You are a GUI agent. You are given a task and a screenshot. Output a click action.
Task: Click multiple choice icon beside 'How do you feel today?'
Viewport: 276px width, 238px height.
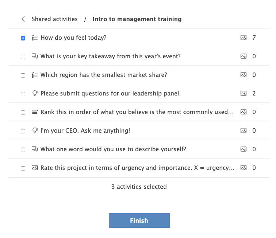coord(35,38)
